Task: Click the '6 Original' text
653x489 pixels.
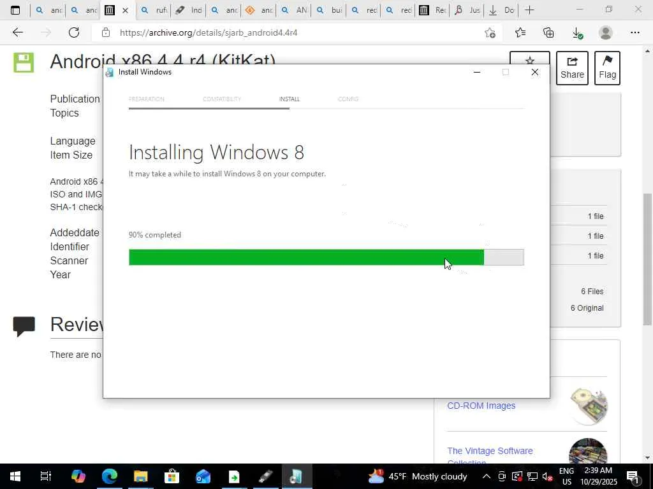Action: (587, 308)
